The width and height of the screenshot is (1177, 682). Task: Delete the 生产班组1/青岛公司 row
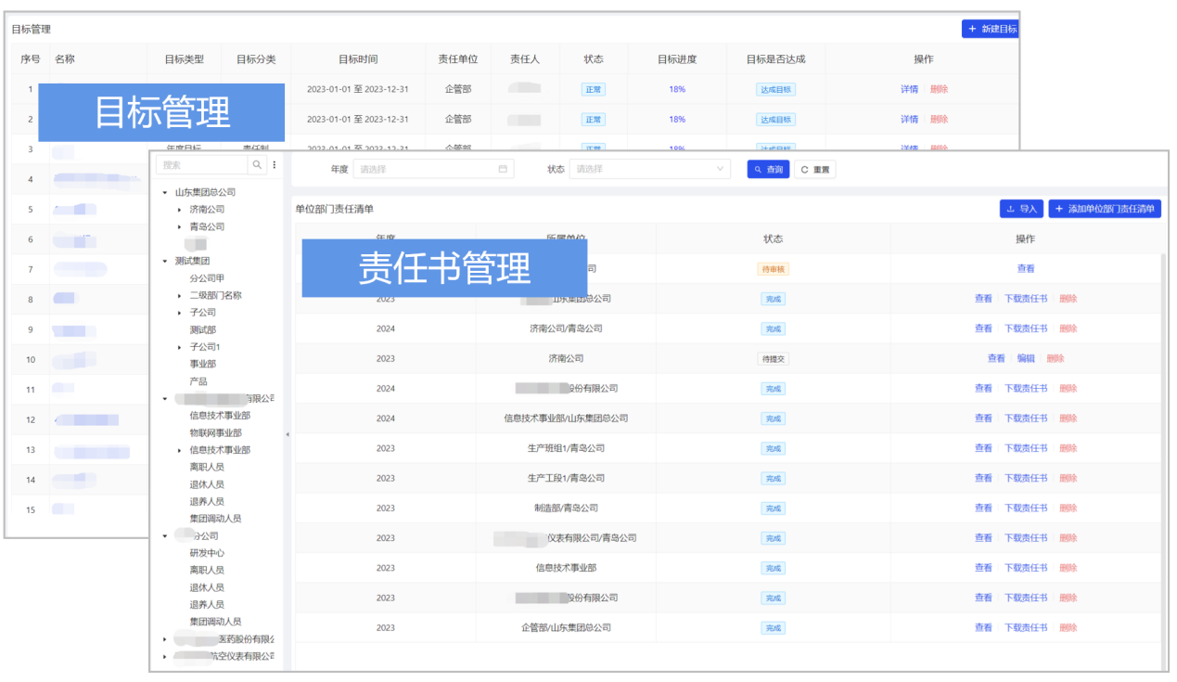pos(1068,448)
